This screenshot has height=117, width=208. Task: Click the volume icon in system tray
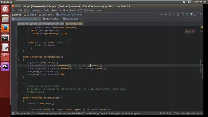(189, 2)
